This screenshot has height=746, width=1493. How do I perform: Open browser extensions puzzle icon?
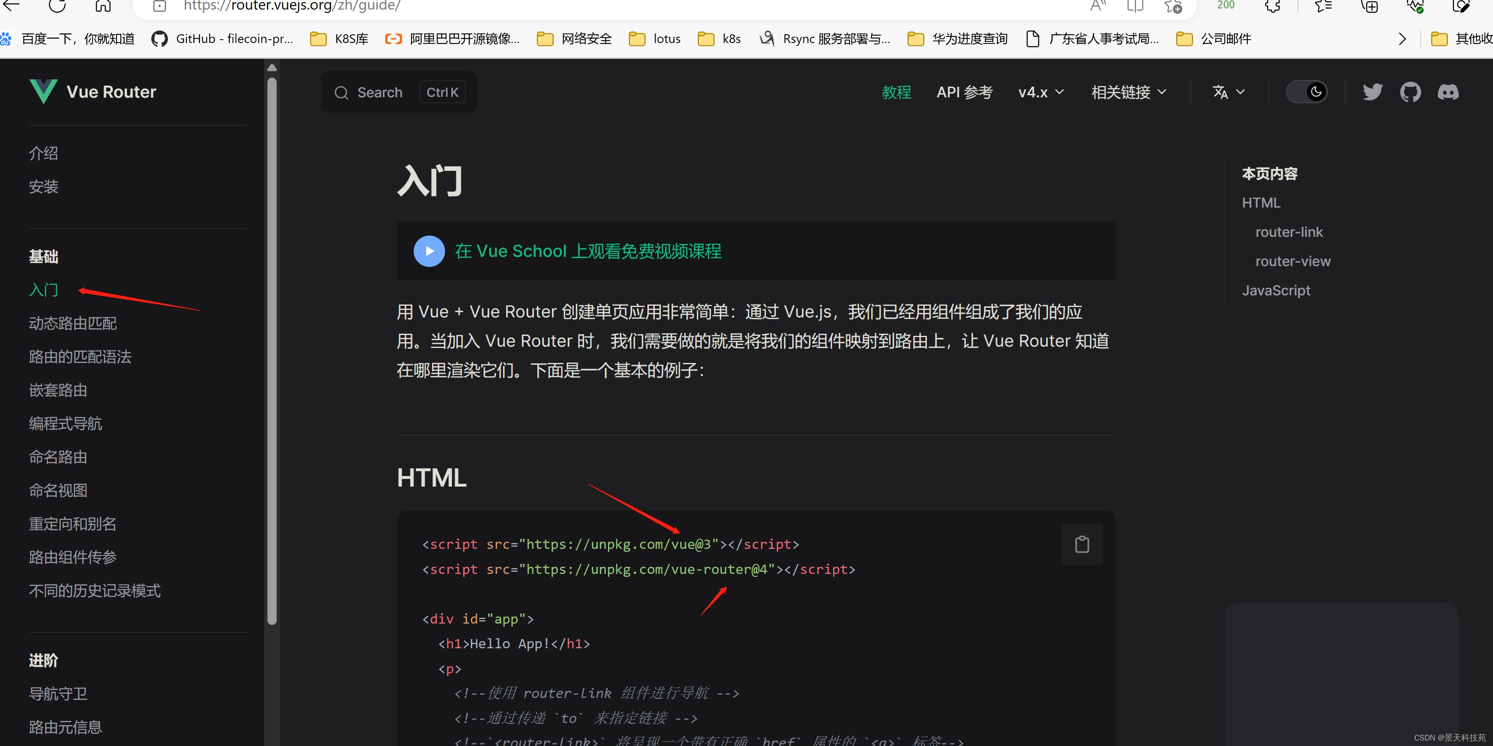[1272, 6]
